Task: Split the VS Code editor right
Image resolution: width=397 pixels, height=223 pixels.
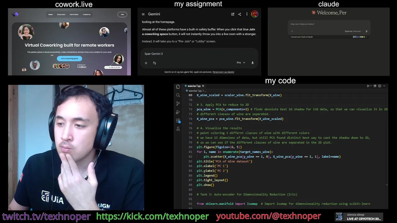Action: pyautogui.click(x=380, y=86)
